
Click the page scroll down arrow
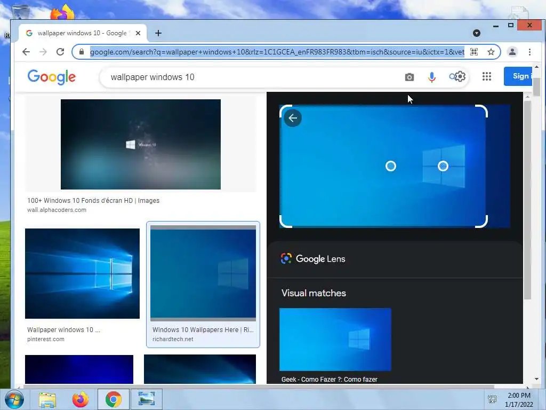point(536,379)
